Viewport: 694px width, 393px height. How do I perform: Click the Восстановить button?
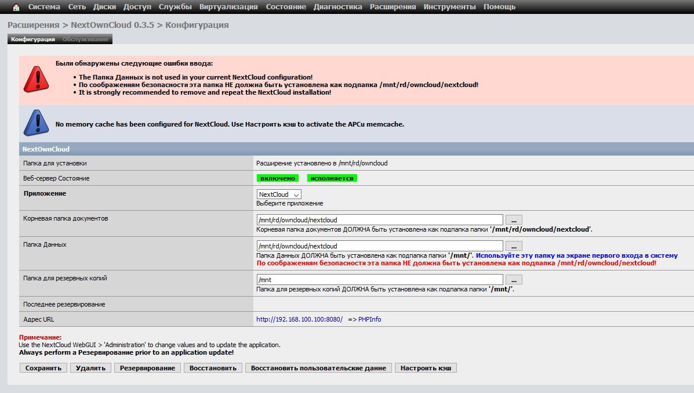coord(213,367)
